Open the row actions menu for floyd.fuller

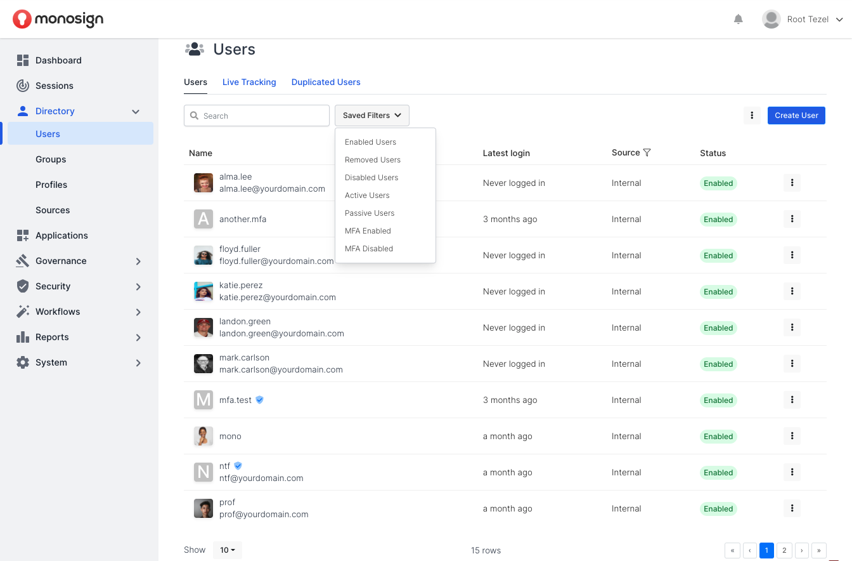click(792, 255)
